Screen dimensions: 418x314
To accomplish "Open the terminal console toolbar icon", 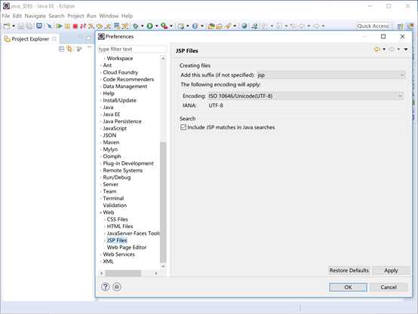I will (x=39, y=26).
